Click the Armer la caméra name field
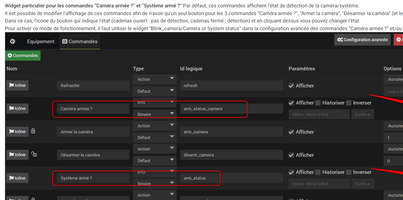Viewport: 403px width, 200px height. (x=93, y=132)
